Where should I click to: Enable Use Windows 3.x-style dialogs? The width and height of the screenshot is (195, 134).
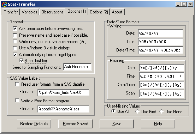click(15, 48)
